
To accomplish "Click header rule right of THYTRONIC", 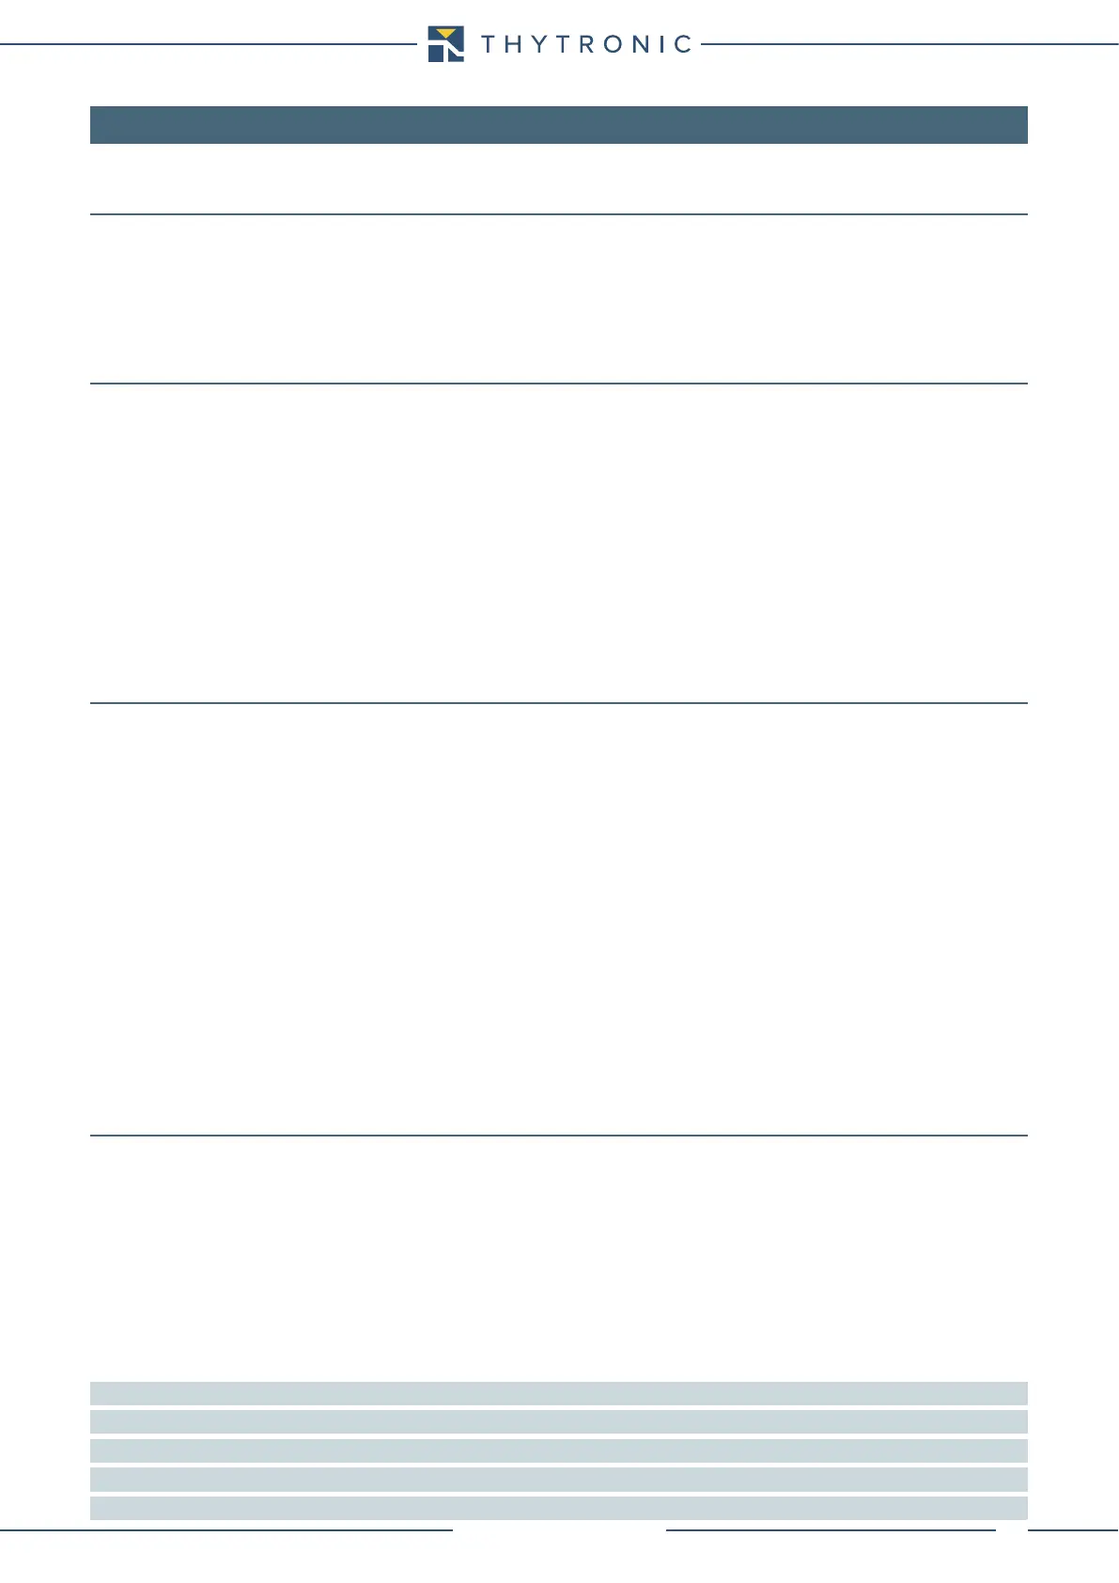I will click(909, 43).
